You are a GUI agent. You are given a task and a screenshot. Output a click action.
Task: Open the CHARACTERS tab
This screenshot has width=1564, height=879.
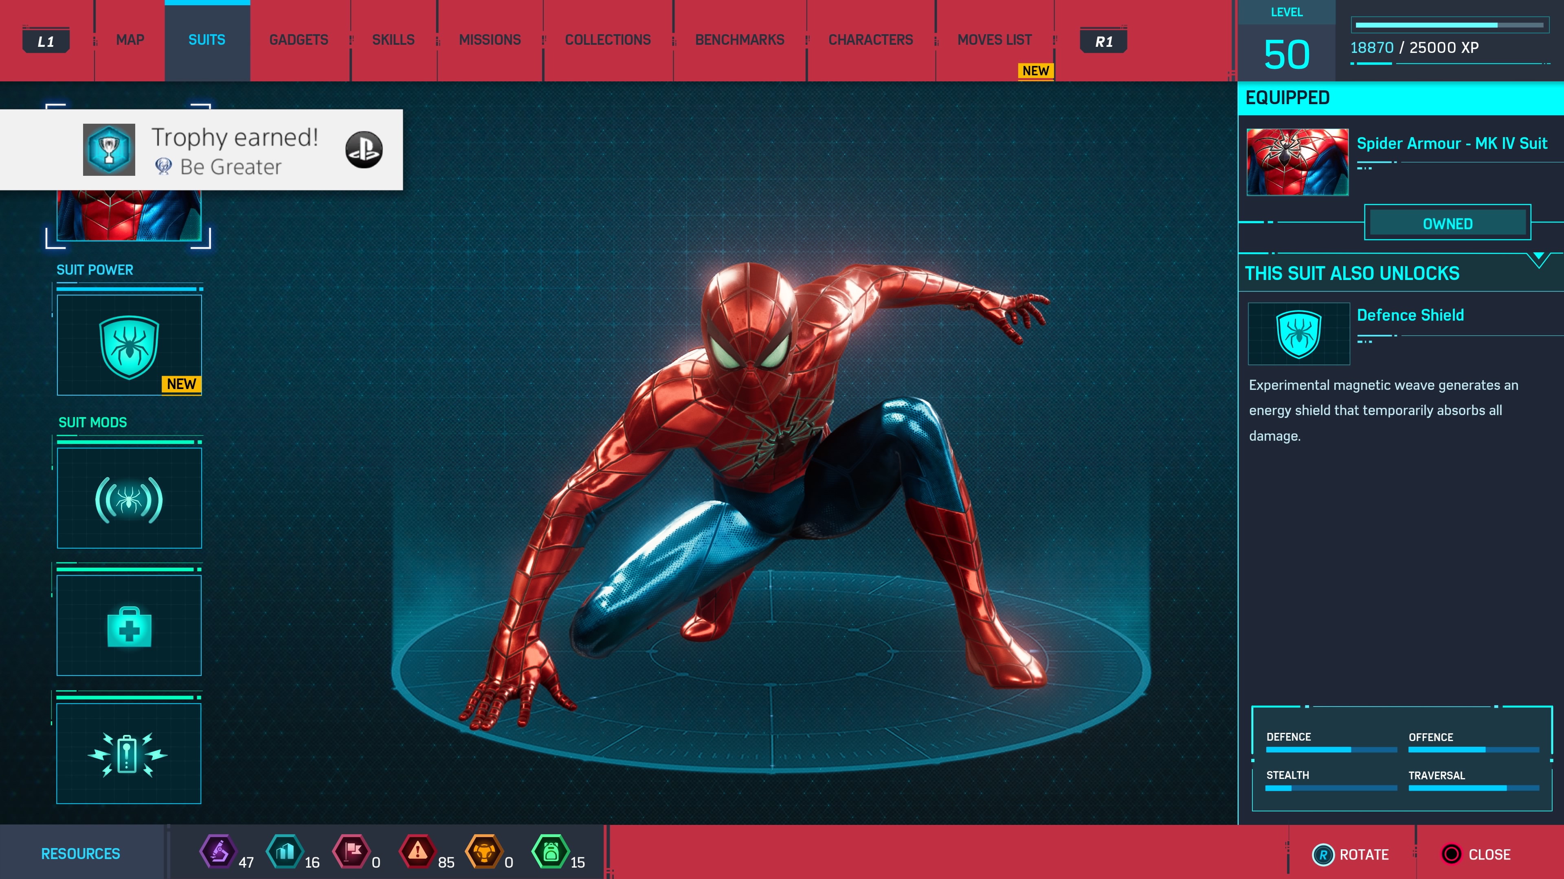coord(871,40)
